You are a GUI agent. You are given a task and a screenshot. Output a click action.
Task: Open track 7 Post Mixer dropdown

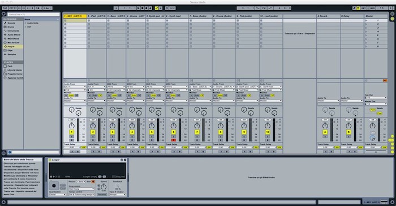pos(200,90)
